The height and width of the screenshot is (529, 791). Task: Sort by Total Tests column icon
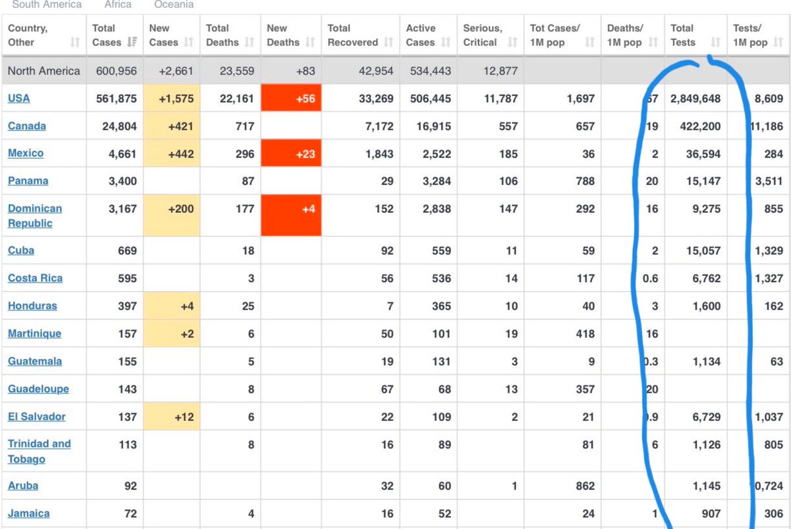coord(715,42)
